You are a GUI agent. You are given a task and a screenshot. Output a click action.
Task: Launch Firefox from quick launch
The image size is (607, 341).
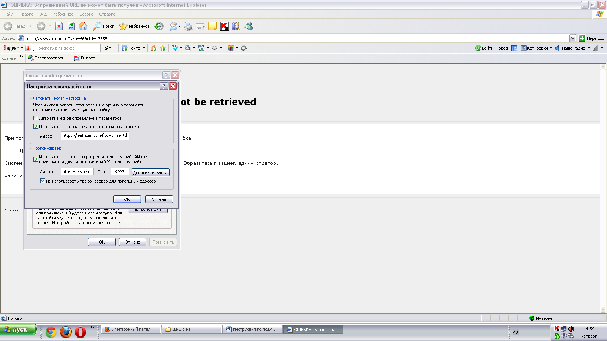coord(66,332)
